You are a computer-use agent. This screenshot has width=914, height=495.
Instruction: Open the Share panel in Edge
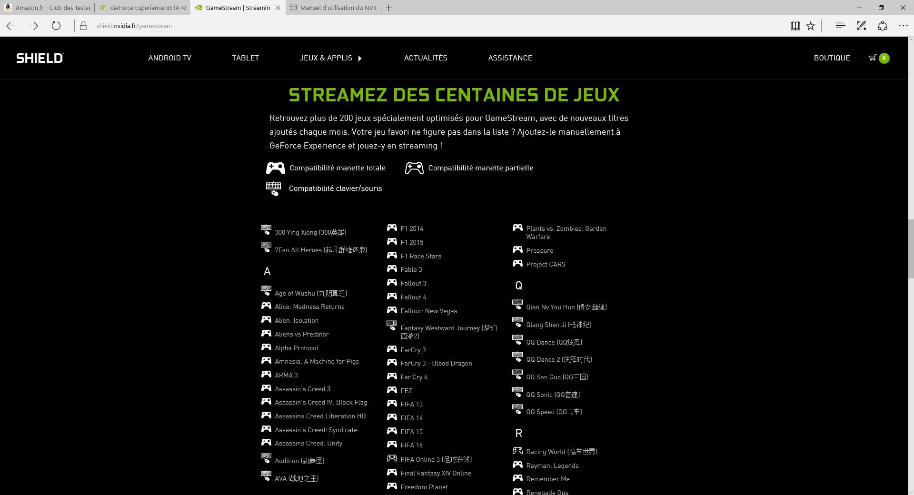[883, 26]
